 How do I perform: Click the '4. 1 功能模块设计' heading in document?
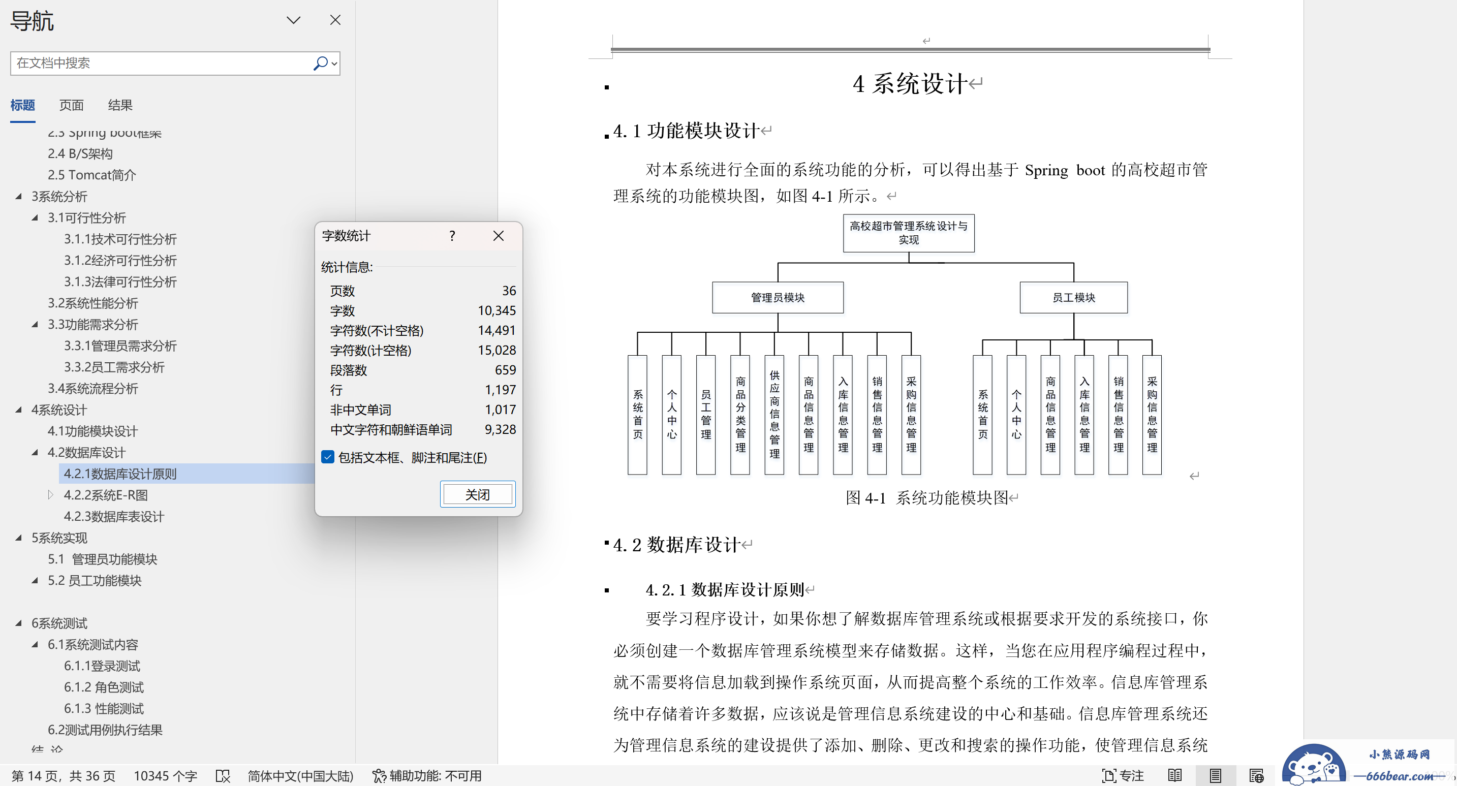point(686,131)
